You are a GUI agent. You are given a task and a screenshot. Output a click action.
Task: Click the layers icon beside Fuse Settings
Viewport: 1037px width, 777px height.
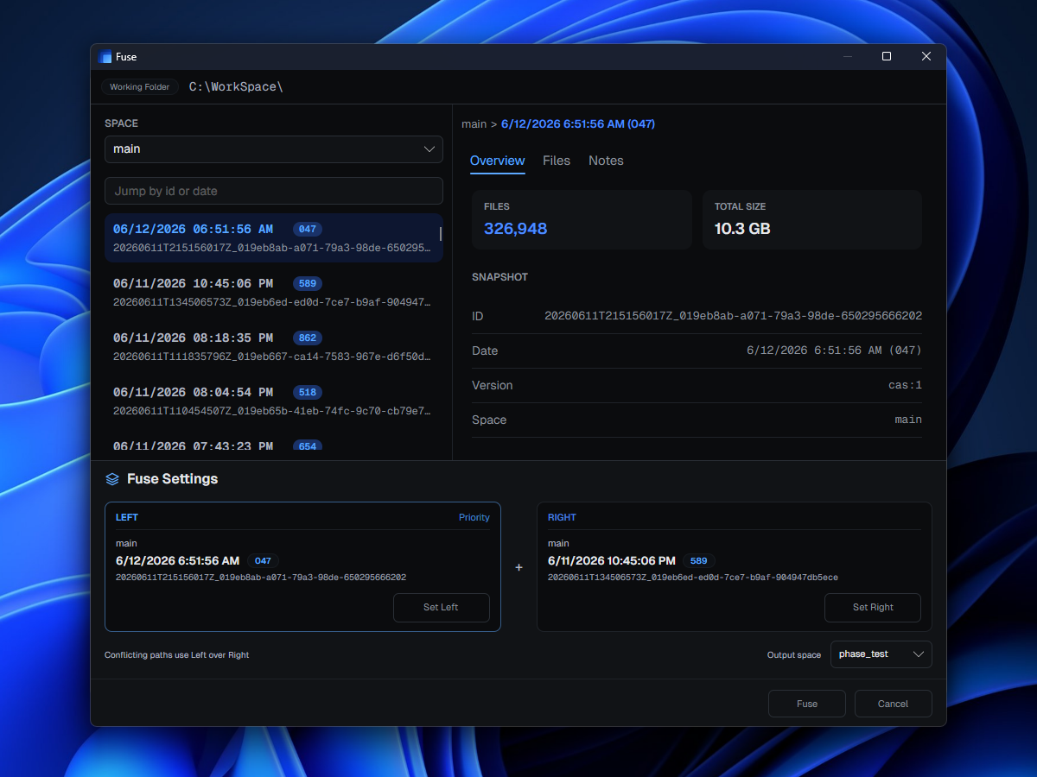point(112,479)
